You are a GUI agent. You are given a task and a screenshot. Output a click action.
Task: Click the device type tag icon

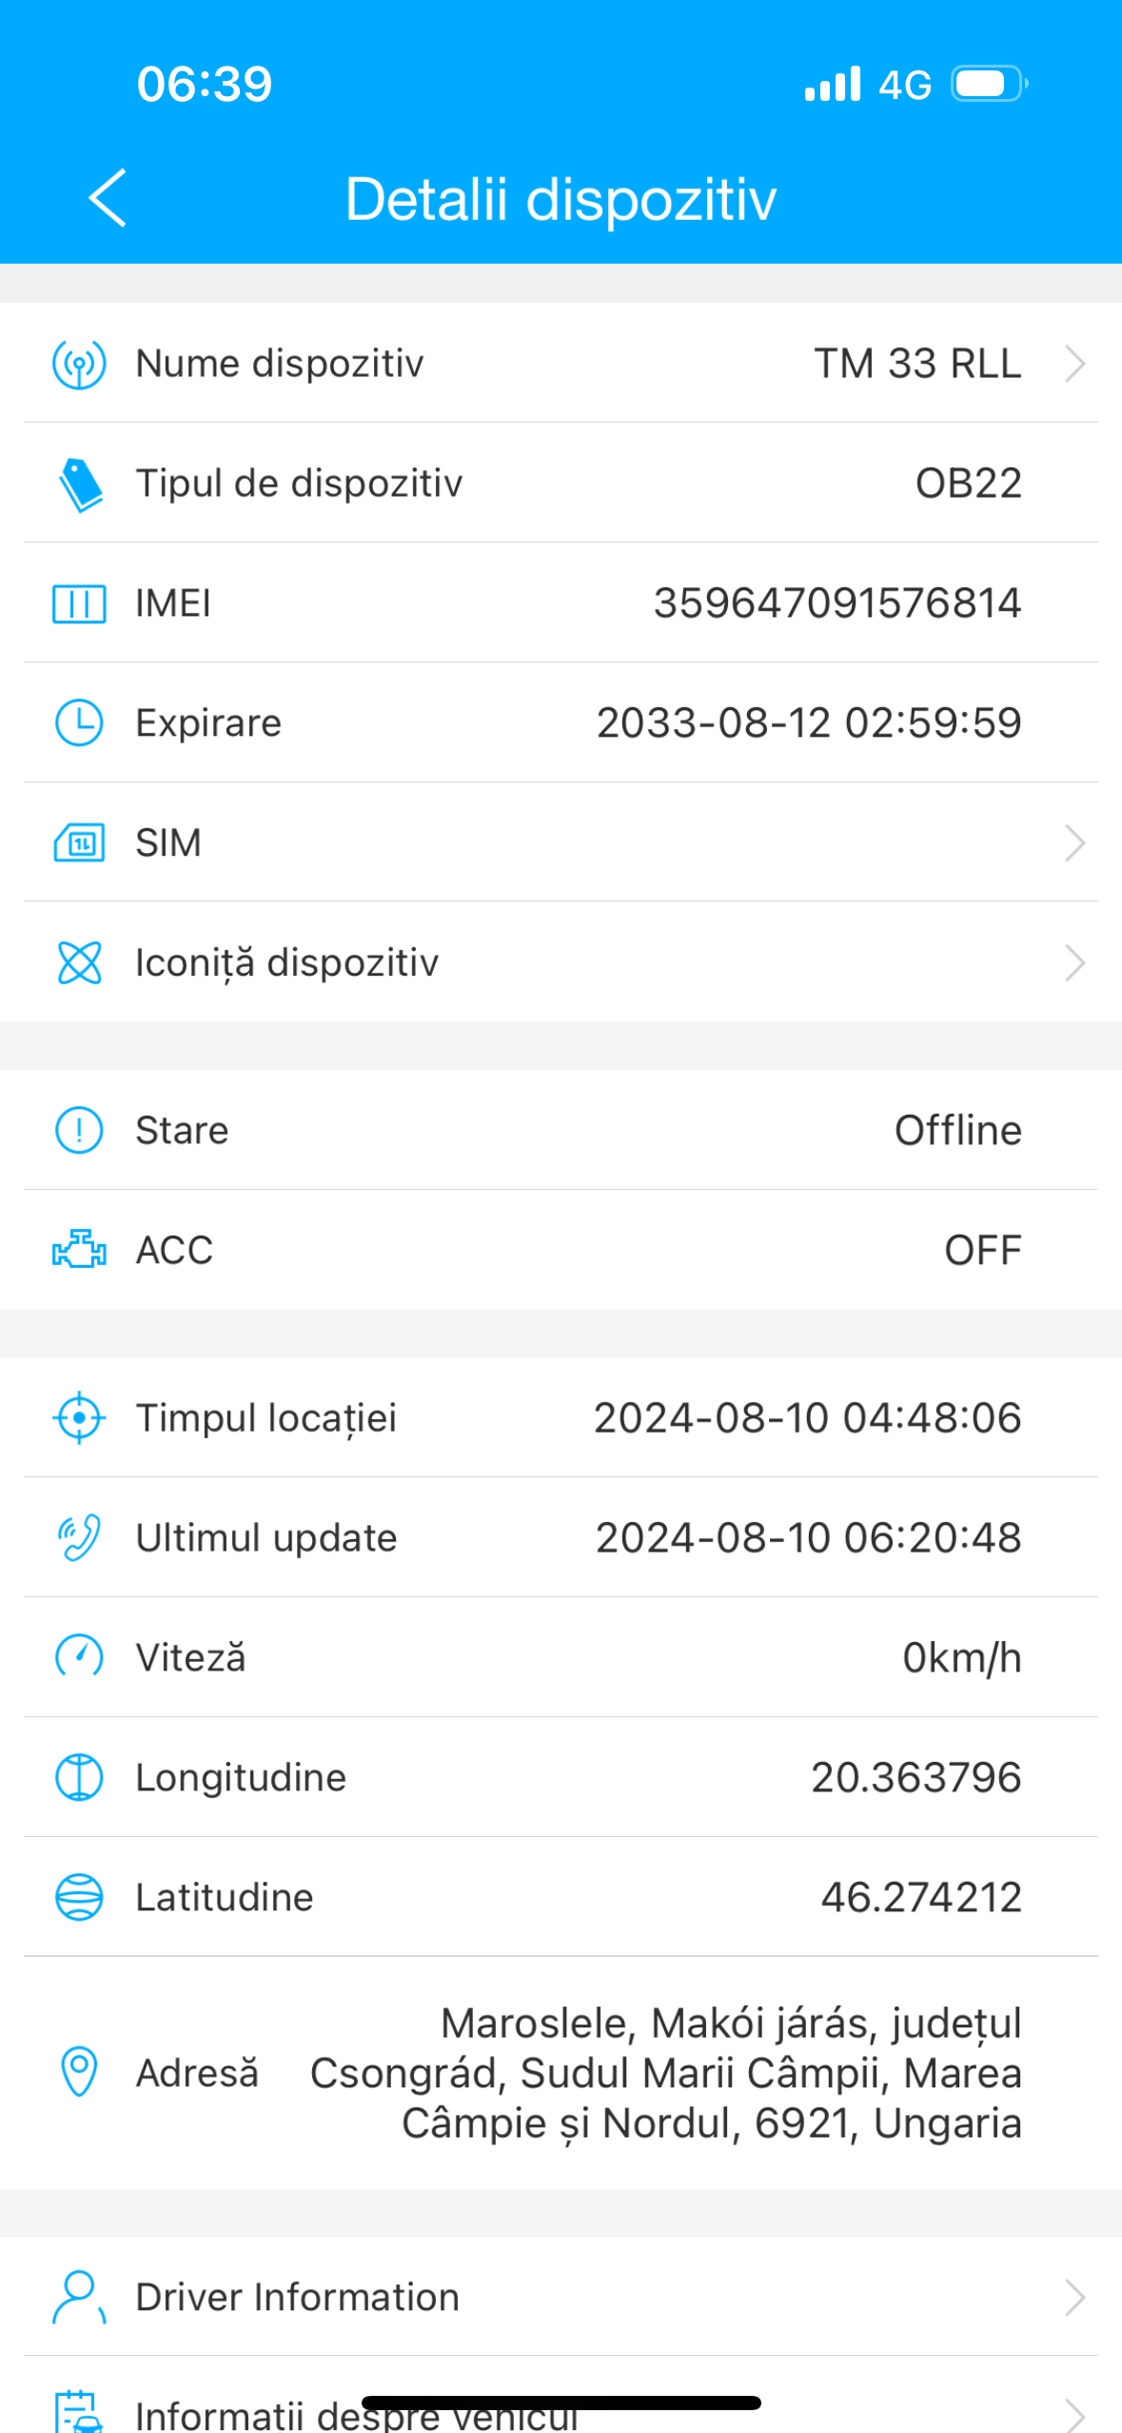(80, 485)
